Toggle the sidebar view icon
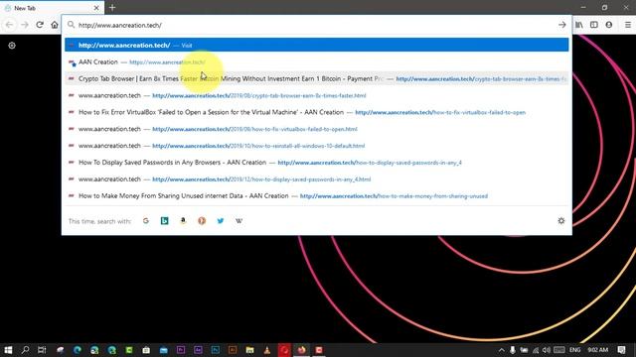Image resolution: width=636 pixels, height=357 pixels. 594,25
